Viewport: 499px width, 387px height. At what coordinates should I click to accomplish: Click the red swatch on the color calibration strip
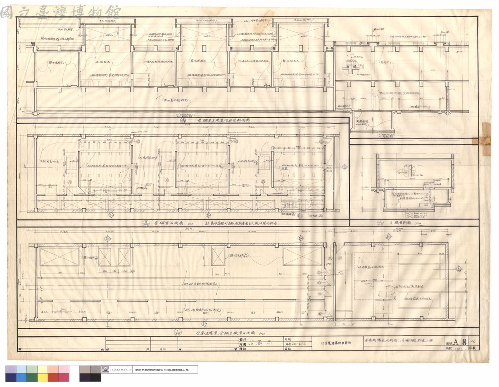point(53,377)
